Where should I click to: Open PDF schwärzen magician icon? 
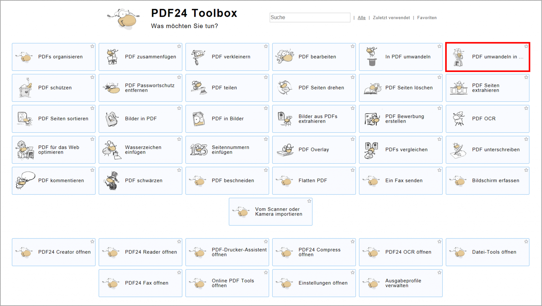coord(112,181)
